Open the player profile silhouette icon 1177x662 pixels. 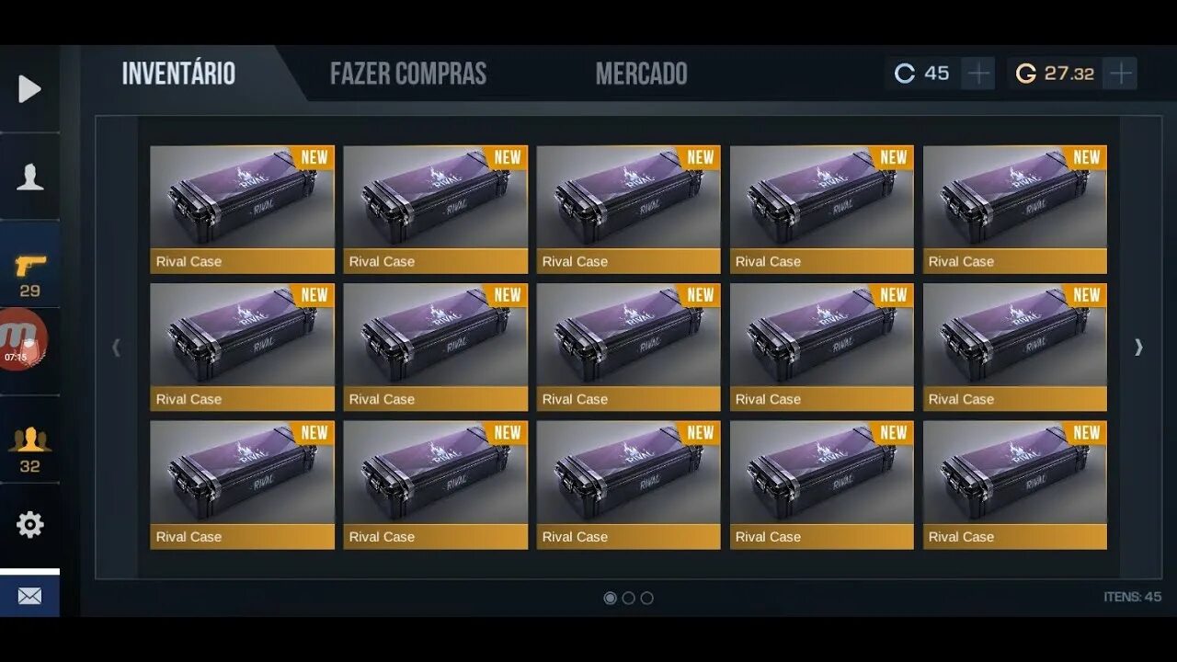[29, 177]
